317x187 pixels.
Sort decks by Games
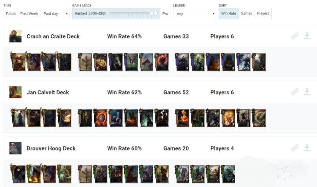tap(247, 14)
